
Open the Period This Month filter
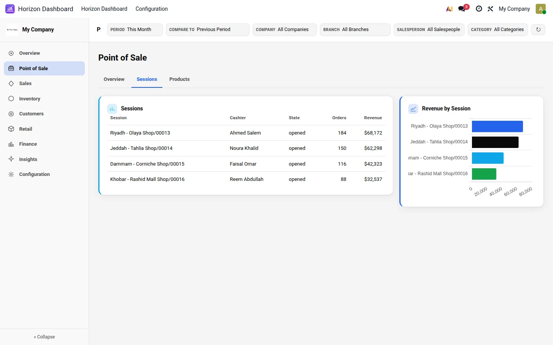pos(135,30)
